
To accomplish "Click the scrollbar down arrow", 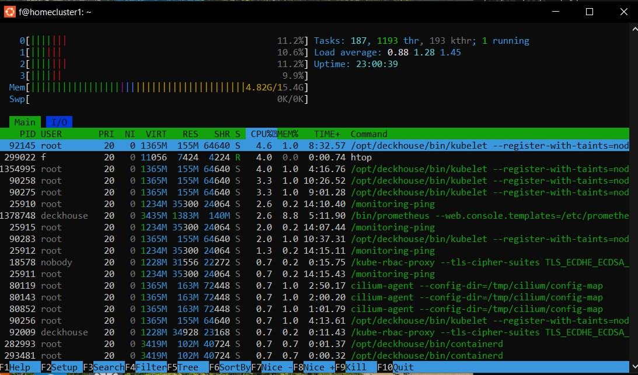I will 634,366.
